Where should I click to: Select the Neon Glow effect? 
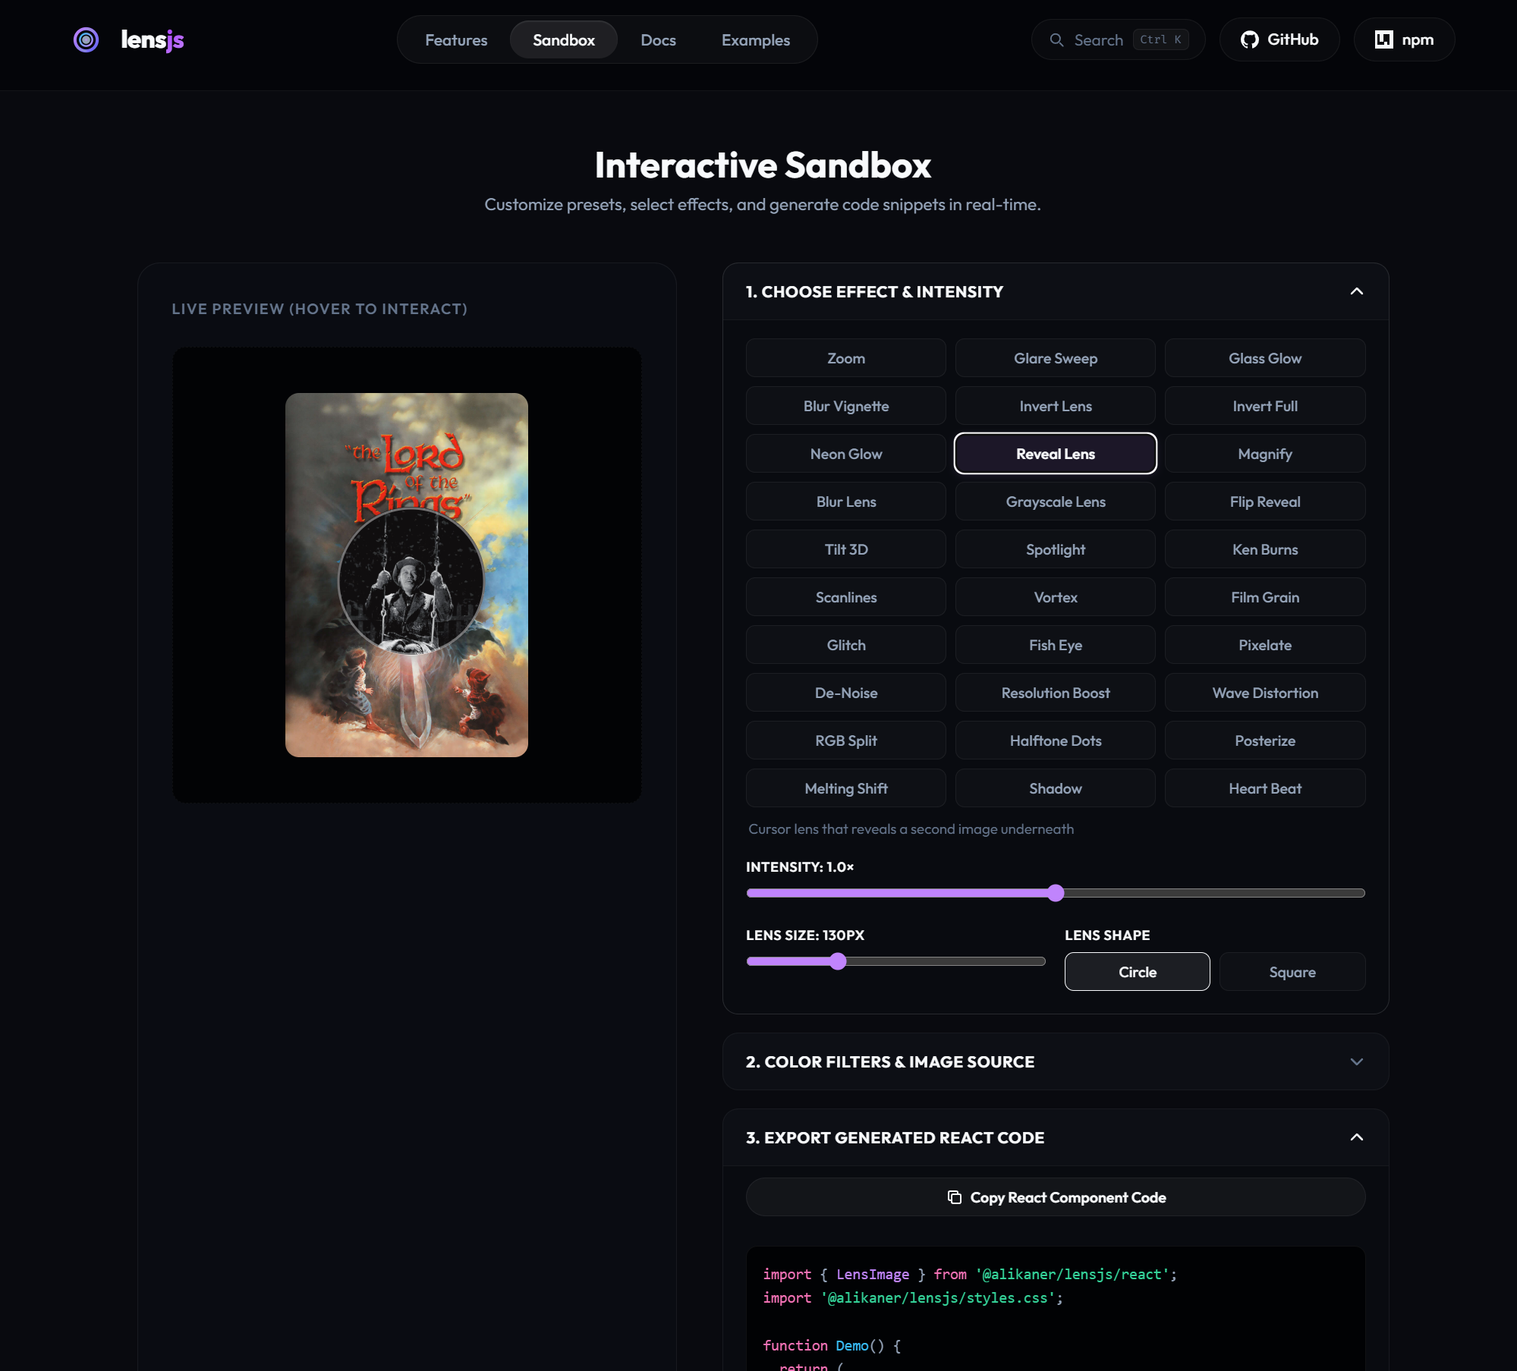[846, 454]
